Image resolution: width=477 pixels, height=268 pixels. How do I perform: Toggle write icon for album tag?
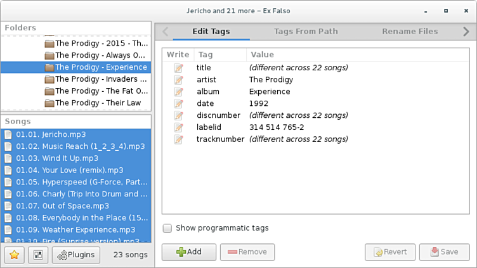pyautogui.click(x=178, y=92)
